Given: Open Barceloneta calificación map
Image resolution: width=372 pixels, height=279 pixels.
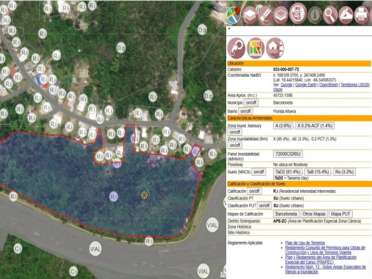Looking at the screenshot, I should [286, 214].
